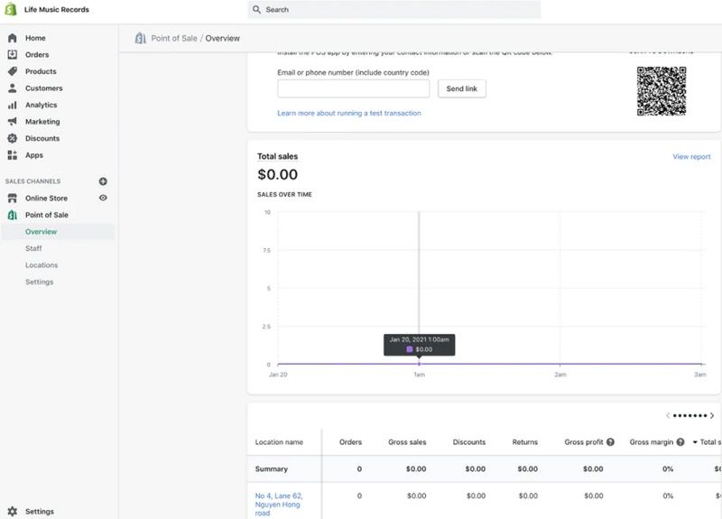722x519 pixels.
Task: Click the Settings gear icon at bottom
Action: (x=13, y=511)
